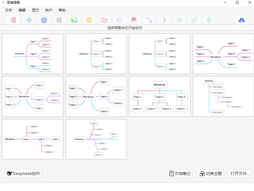
Task: Click the 切换主题 button
Action: tap(210, 174)
